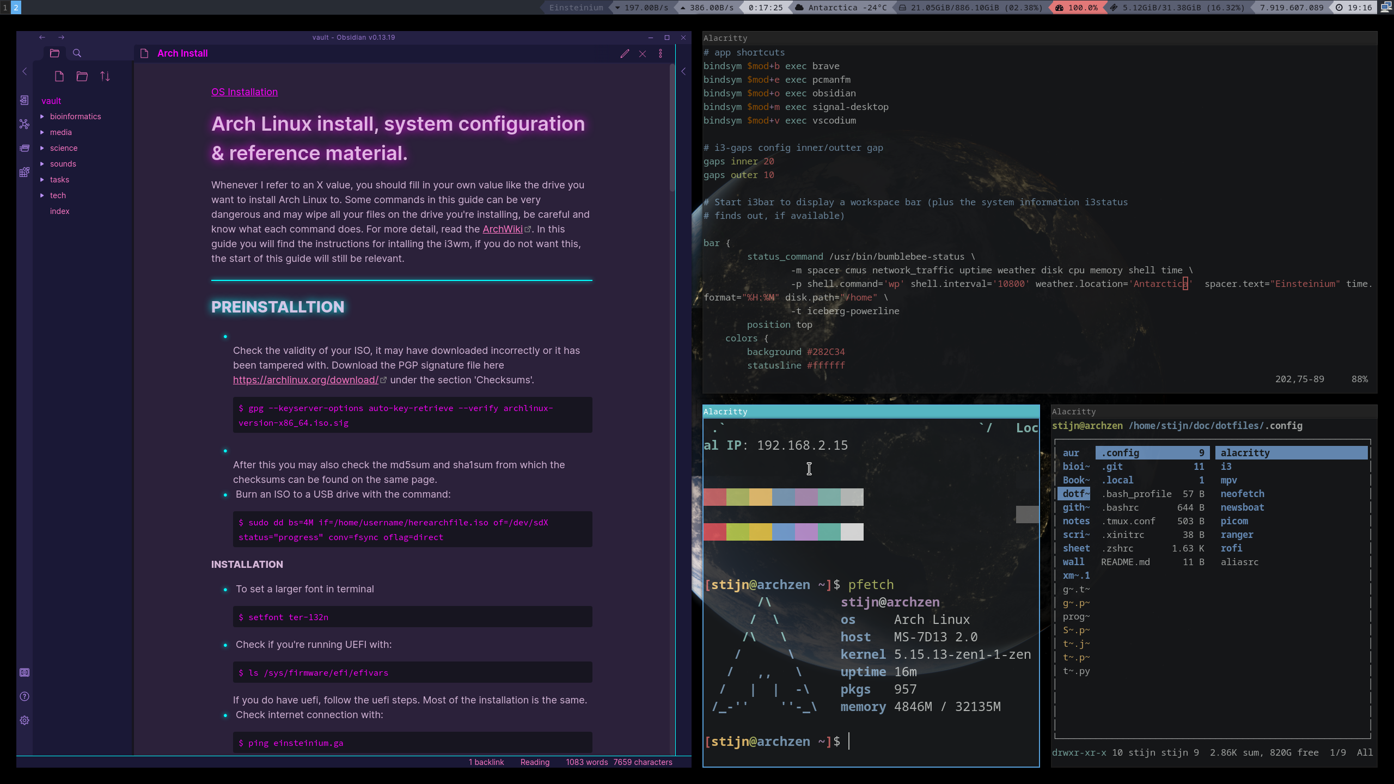
Task: Open the search magnifier tab
Action: point(77,53)
